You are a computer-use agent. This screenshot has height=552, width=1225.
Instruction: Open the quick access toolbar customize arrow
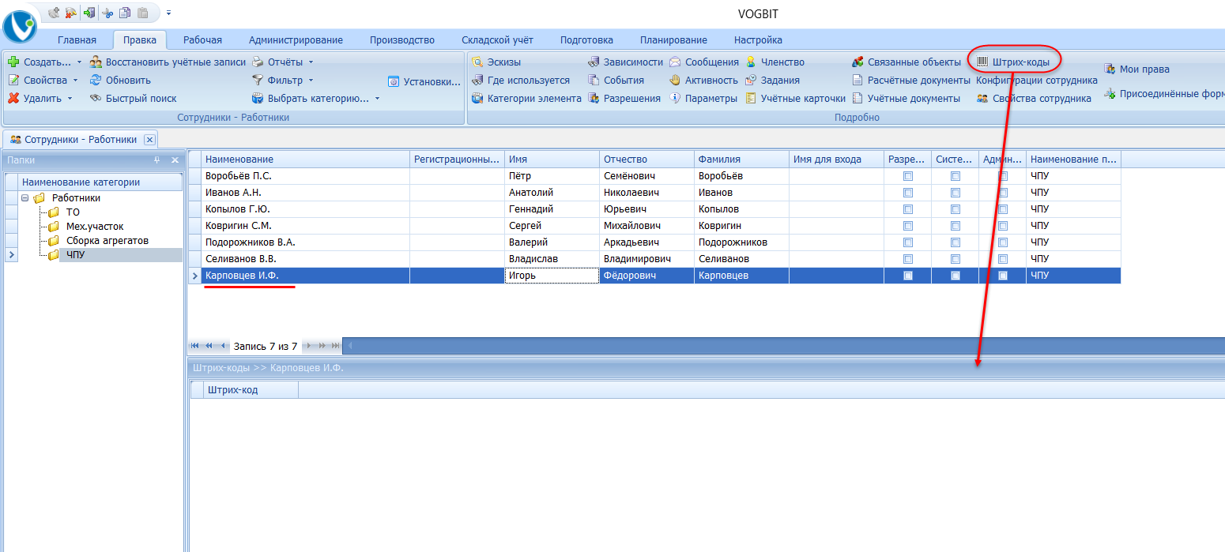click(168, 13)
